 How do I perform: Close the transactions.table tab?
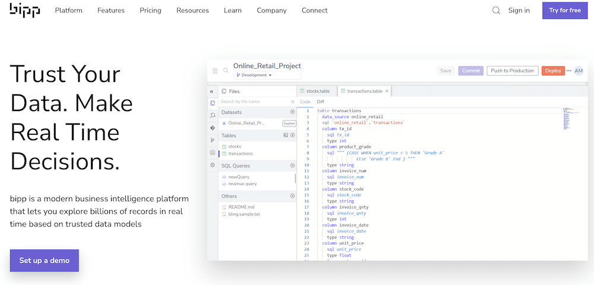tap(387, 91)
